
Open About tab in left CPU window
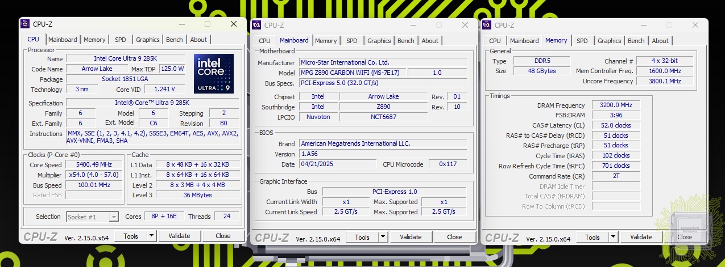[x=198, y=40]
